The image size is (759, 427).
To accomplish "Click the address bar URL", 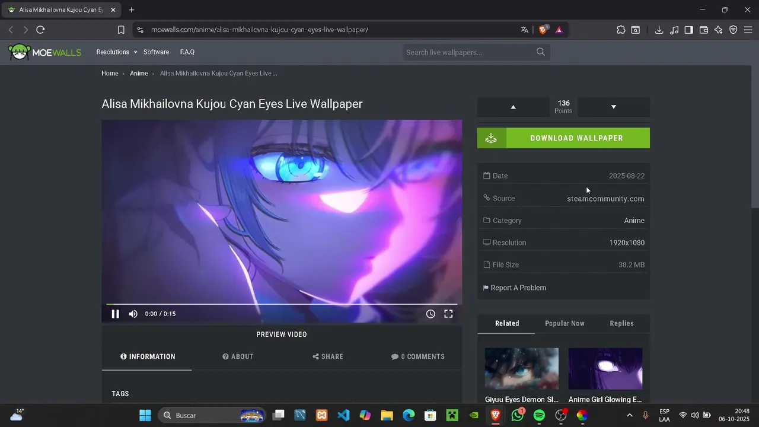I will 260,30.
